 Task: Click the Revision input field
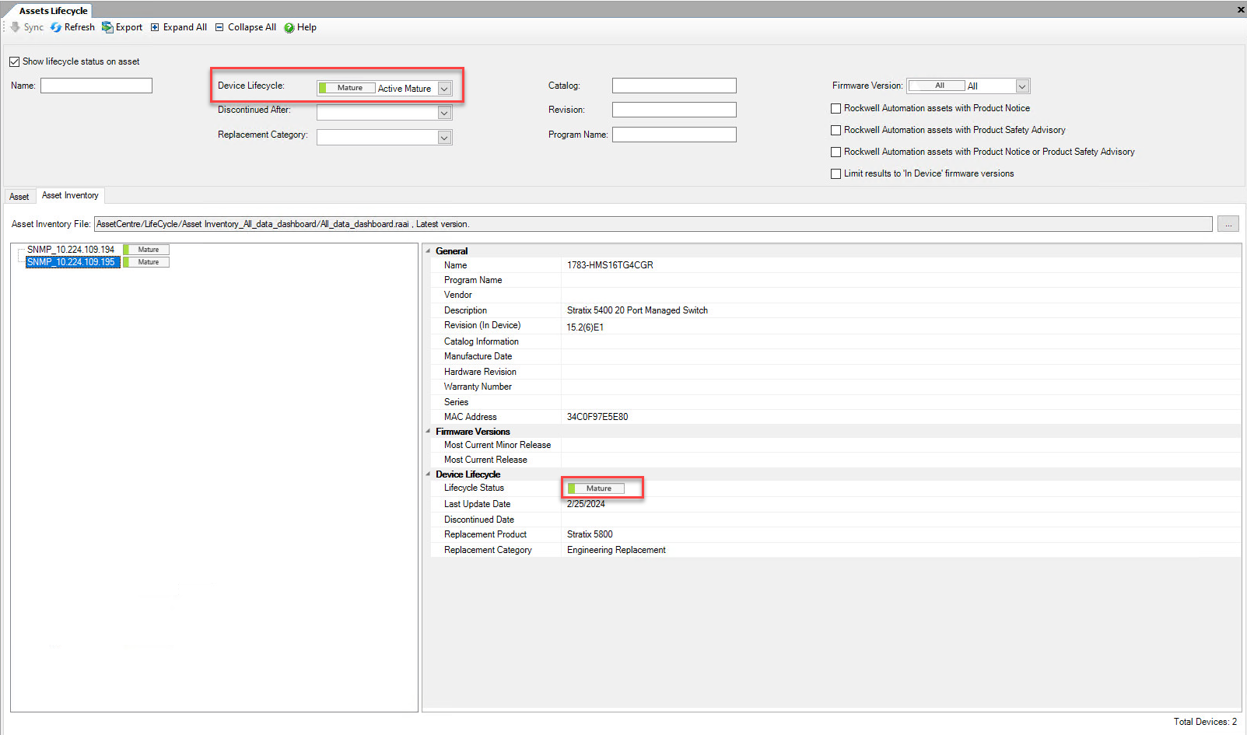(x=674, y=110)
